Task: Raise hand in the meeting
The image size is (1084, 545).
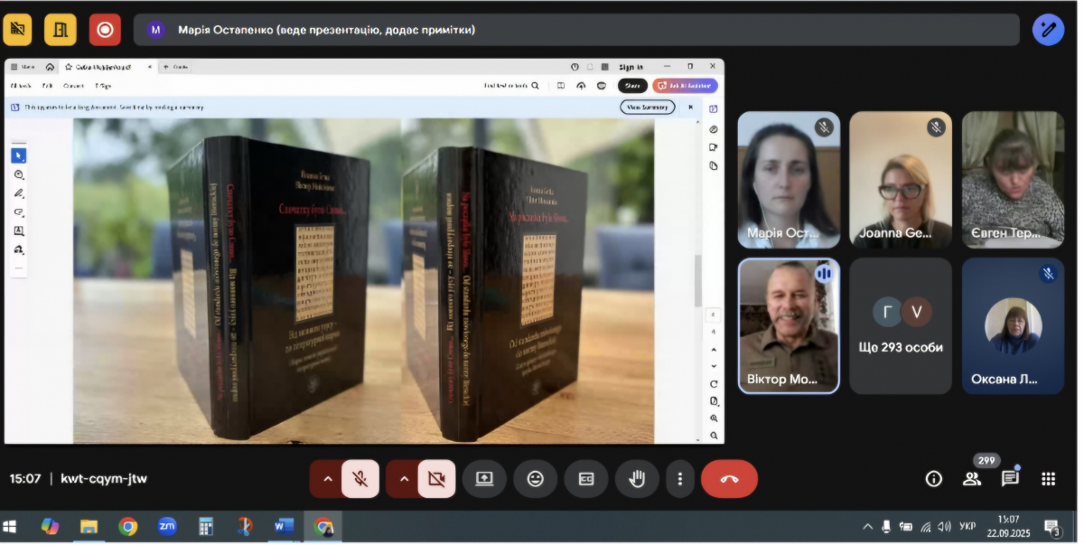Action: (x=637, y=479)
